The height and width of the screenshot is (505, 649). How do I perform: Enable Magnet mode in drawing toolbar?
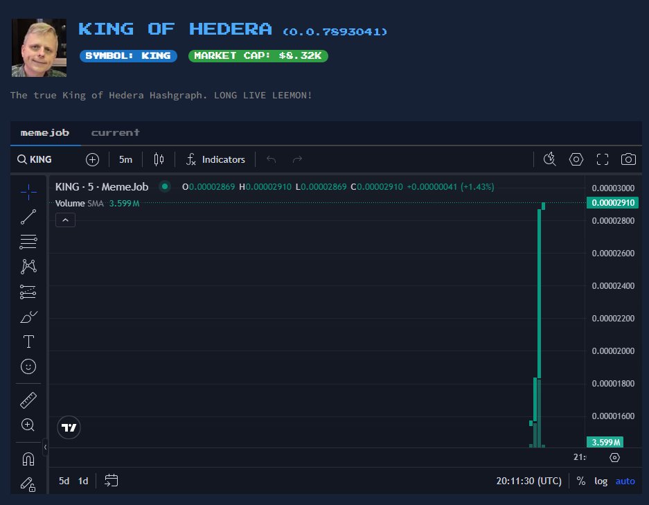(28, 458)
